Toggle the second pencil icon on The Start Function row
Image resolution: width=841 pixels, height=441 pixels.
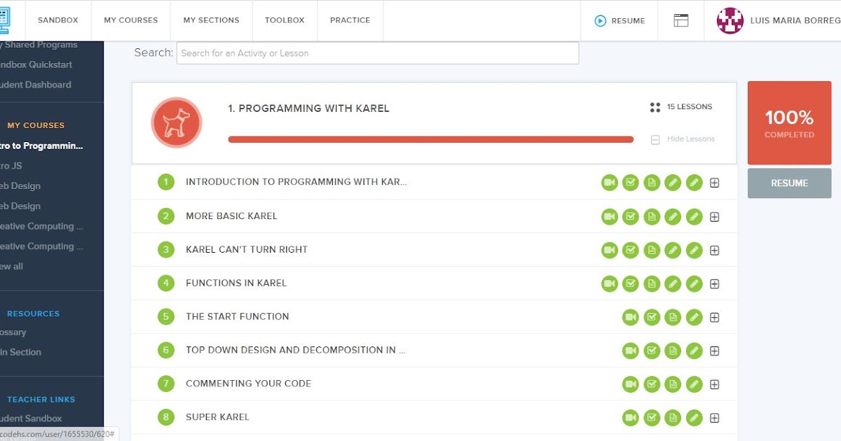tap(694, 316)
